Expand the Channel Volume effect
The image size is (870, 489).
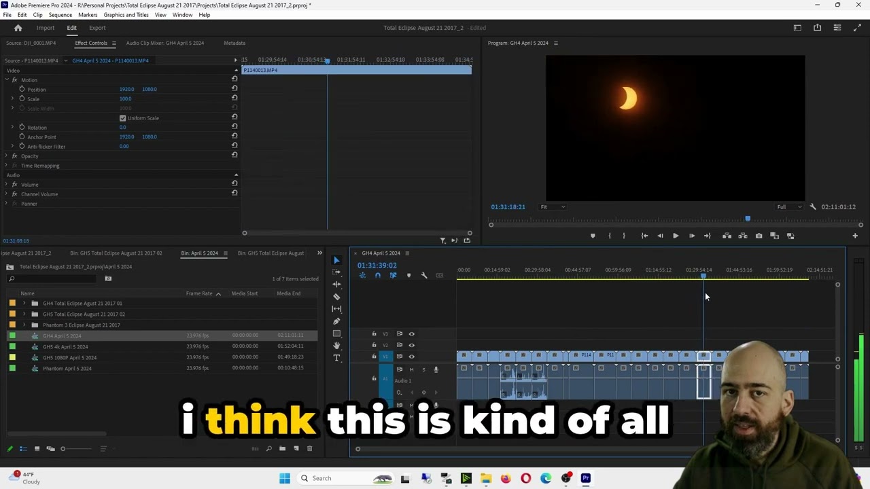7,194
